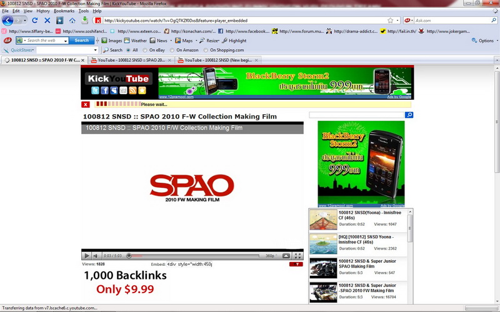The image size is (500, 312).
Task: Close the first SNSD SPAO tab
Action: (x=82, y=60)
